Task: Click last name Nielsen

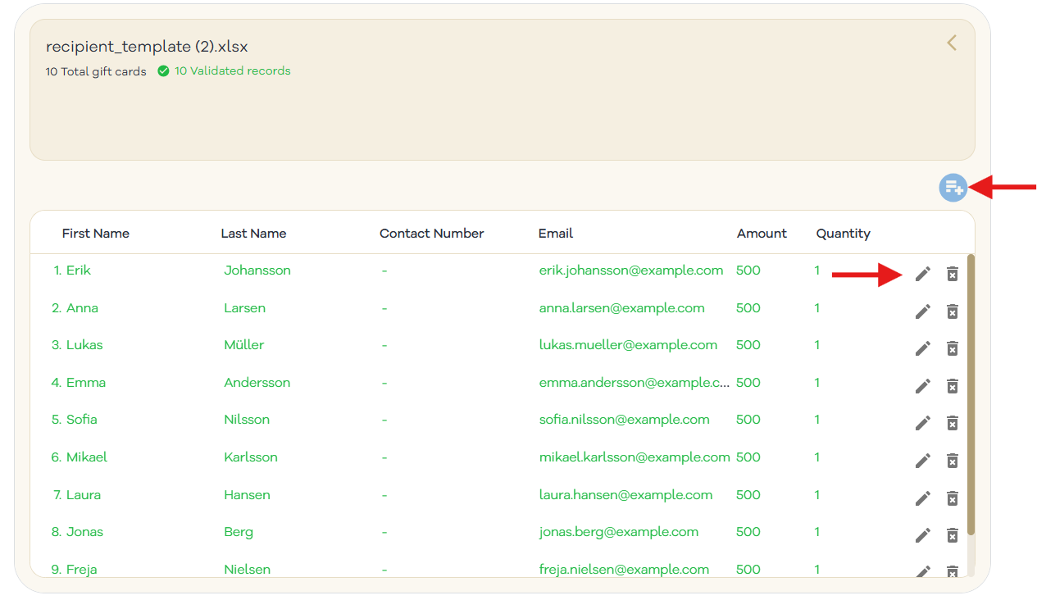Action: [x=248, y=570]
